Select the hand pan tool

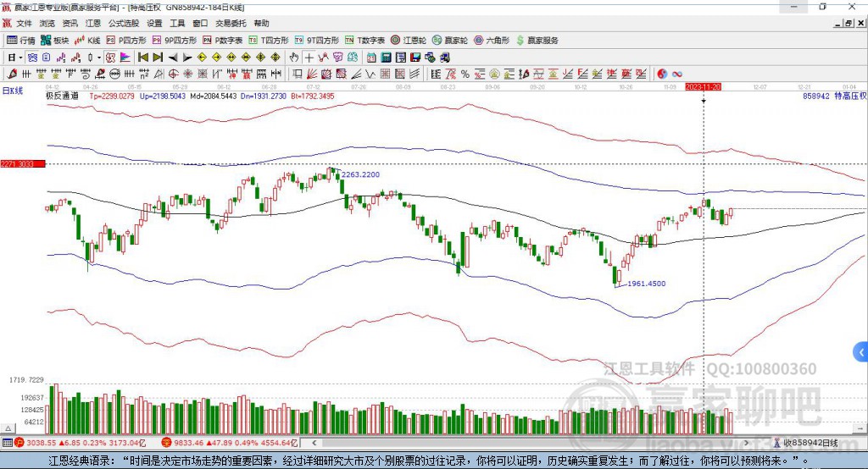click(294, 58)
